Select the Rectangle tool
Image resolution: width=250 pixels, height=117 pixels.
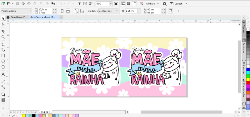click(x=3, y=56)
